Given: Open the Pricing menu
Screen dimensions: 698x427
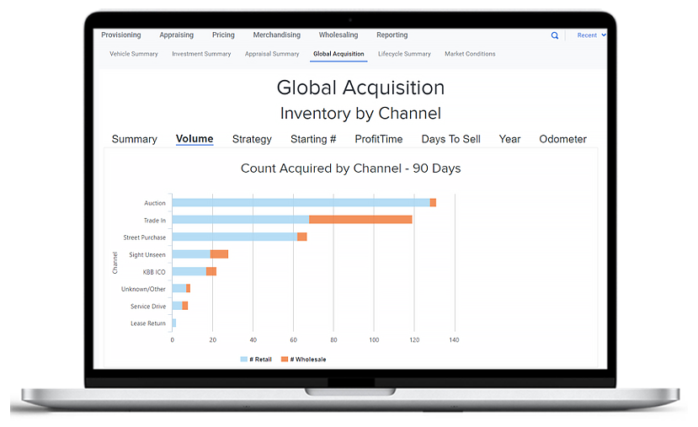Looking at the screenshot, I should pyautogui.click(x=223, y=35).
